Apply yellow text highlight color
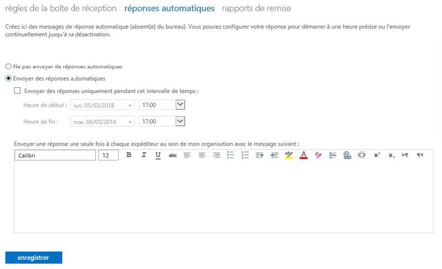This screenshot has width=442, height=269. point(289,155)
